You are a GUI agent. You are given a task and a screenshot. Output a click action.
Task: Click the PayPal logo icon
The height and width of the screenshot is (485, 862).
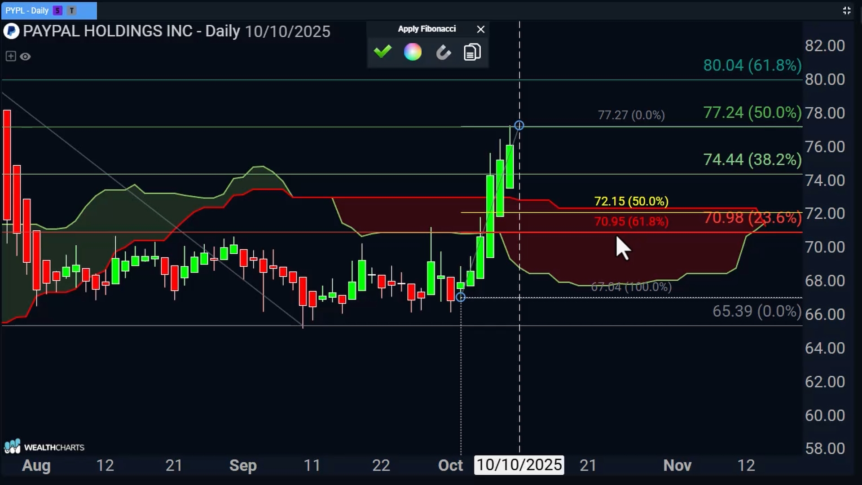[x=11, y=31]
